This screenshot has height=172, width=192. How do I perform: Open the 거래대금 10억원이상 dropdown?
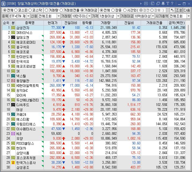click(x=153, y=16)
